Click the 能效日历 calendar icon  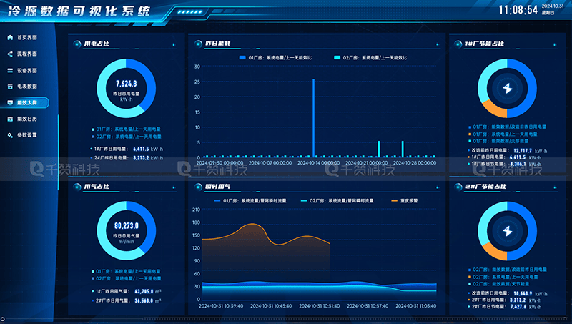(10, 119)
